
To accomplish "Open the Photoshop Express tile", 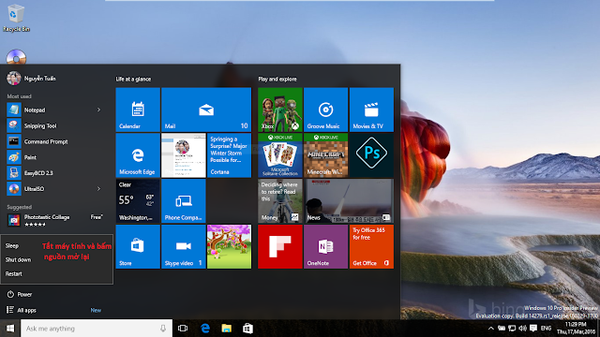I will pyautogui.click(x=371, y=155).
